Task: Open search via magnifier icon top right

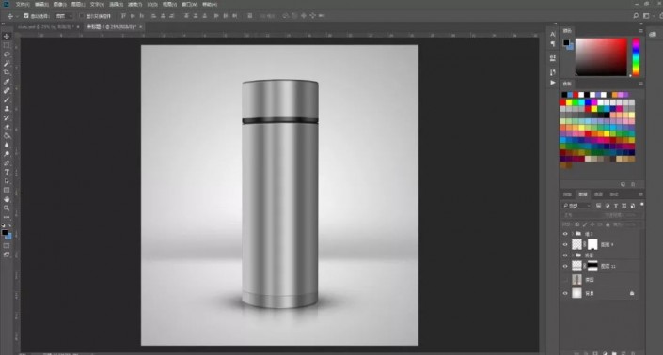Action: pyautogui.click(x=636, y=16)
